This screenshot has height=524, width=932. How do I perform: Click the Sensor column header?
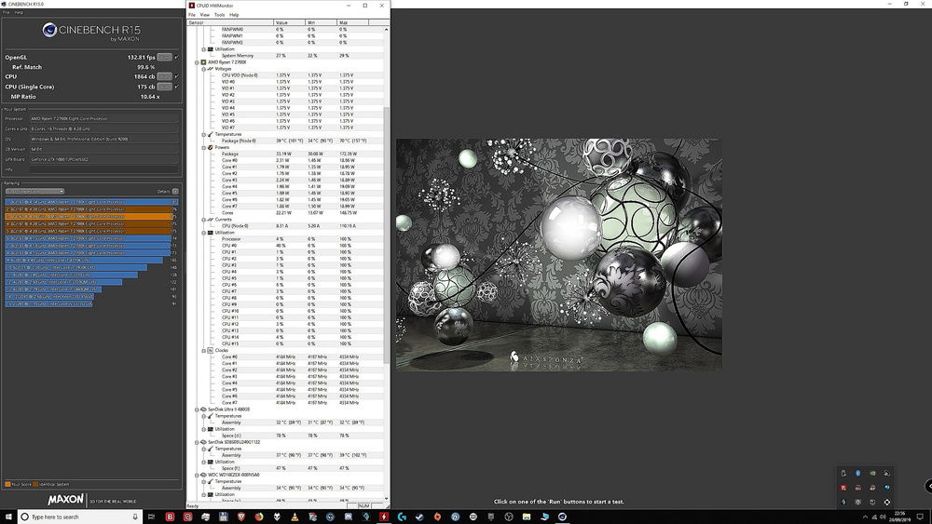point(230,22)
